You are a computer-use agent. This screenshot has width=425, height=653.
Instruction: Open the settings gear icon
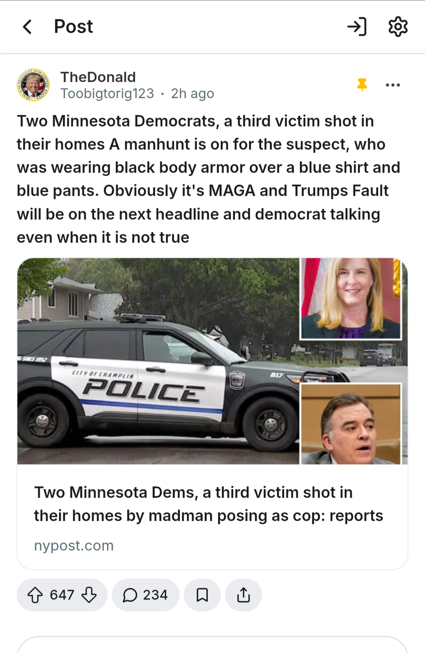(398, 27)
